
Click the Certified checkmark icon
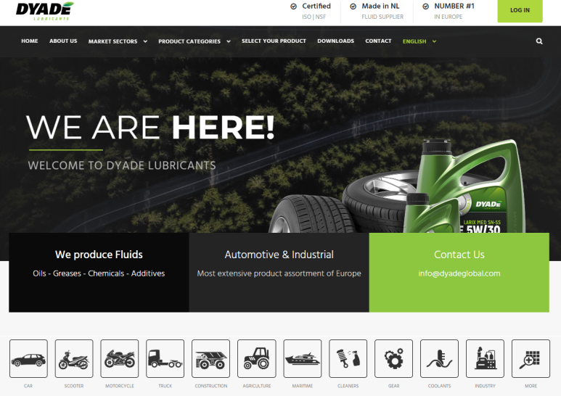tap(293, 7)
